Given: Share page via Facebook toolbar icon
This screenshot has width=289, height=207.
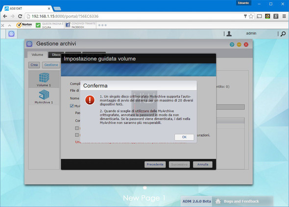Looking at the screenshot, I should pos(68,25).
